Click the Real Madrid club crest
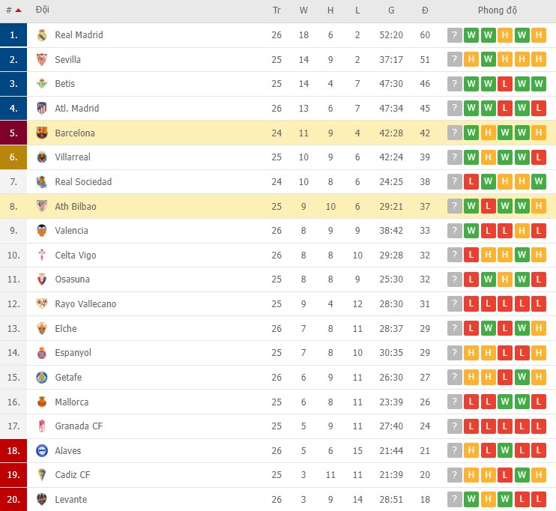The height and width of the screenshot is (511, 556). [42, 35]
